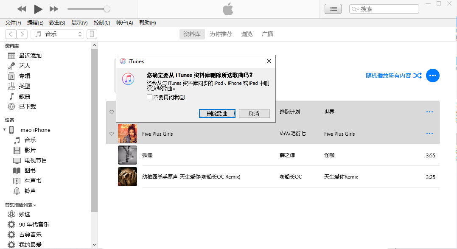
Task: Click artist name VaVa毛衍七
Action: click(x=293, y=134)
